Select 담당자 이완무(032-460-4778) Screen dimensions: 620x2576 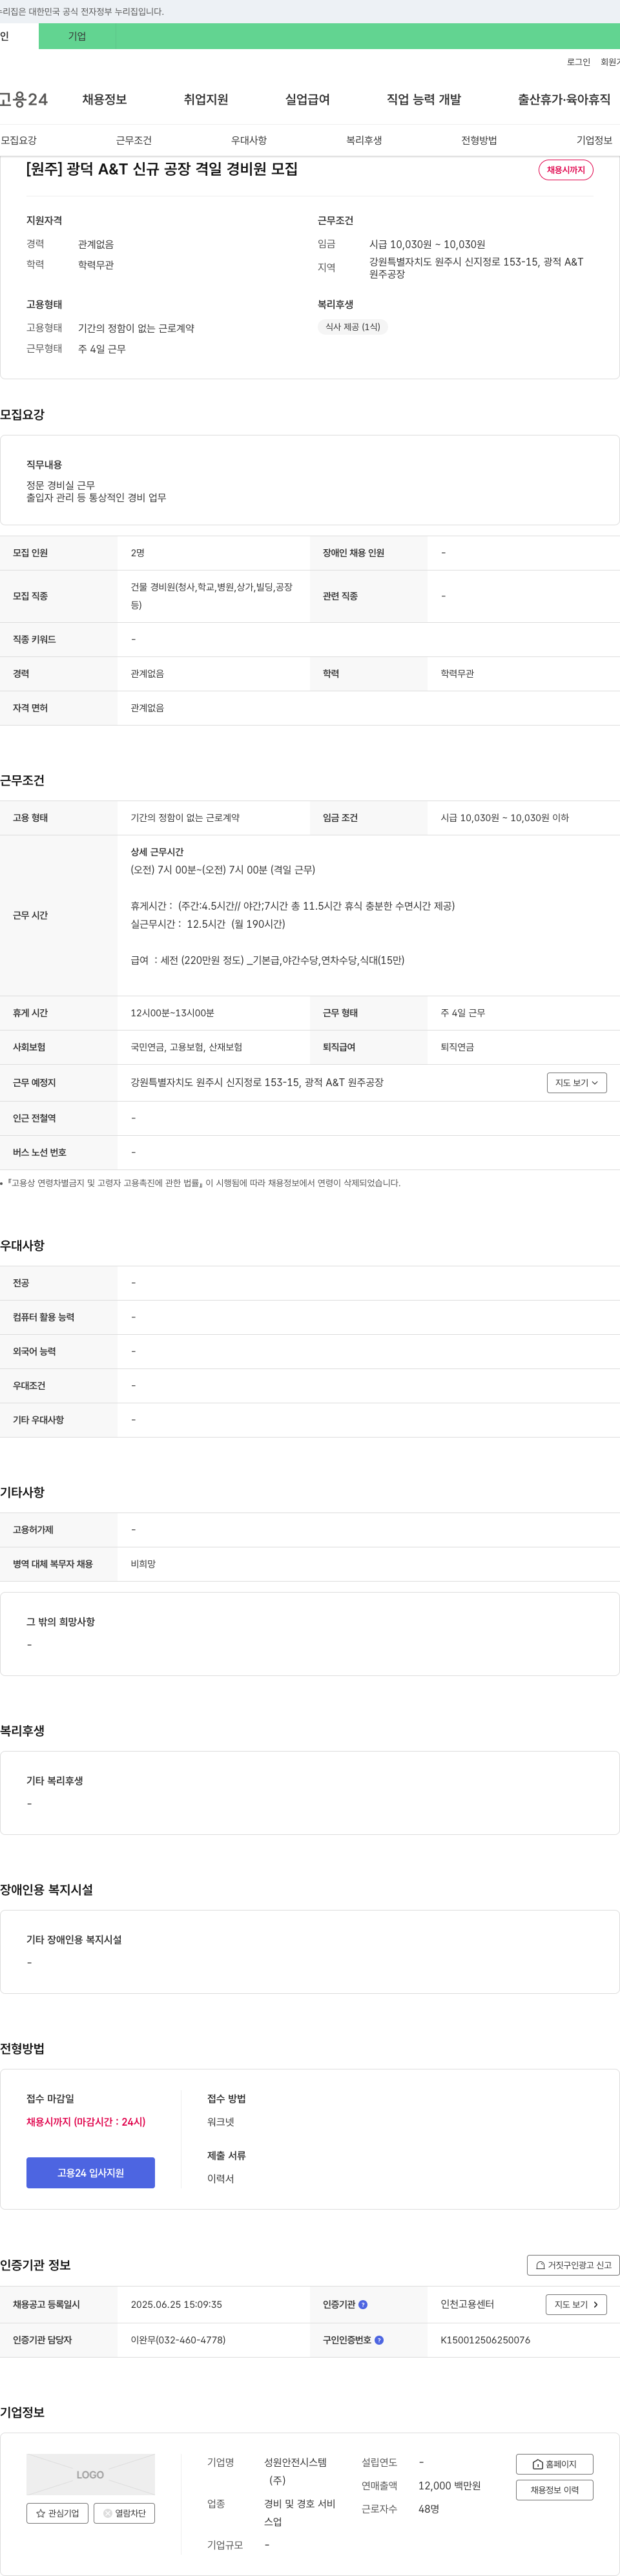click(x=178, y=2340)
